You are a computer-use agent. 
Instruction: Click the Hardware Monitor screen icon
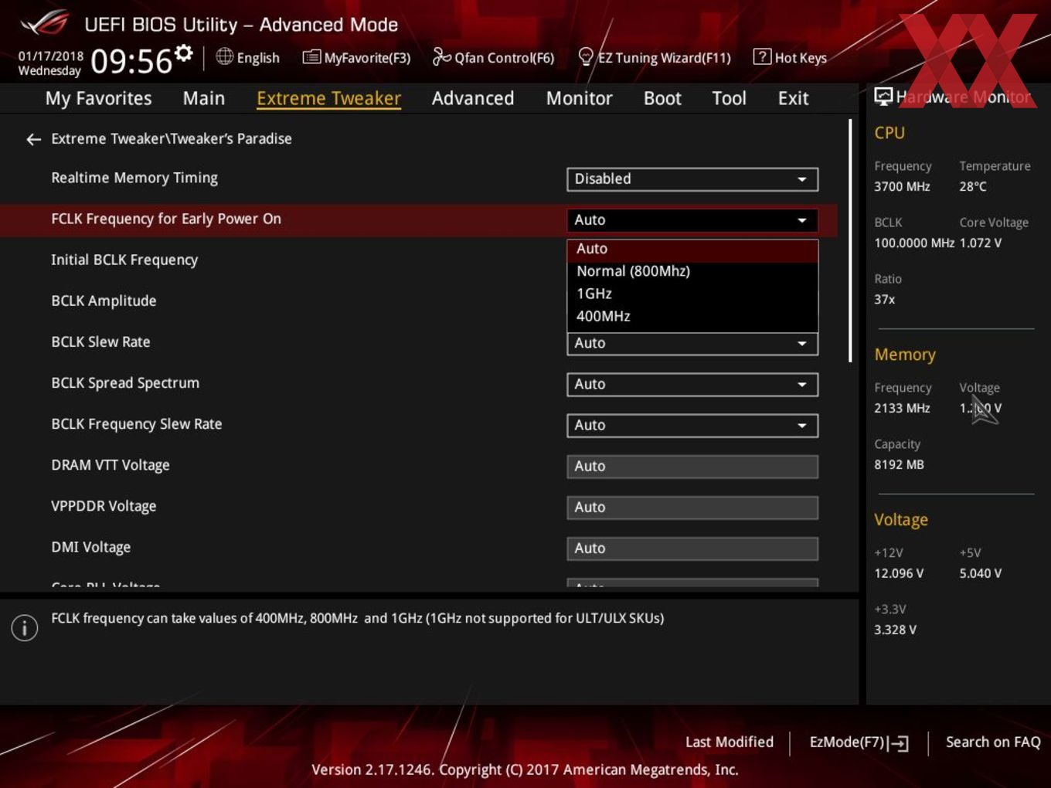click(x=883, y=97)
